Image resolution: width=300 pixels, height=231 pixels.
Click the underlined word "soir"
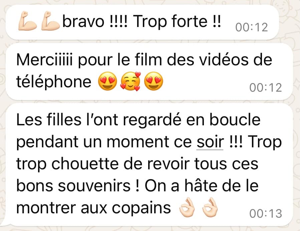[210, 142]
